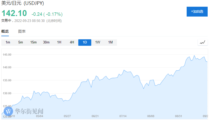Add USDJPY to watchlist with +加自选
This screenshot has height=121, width=210.
click(197, 12)
